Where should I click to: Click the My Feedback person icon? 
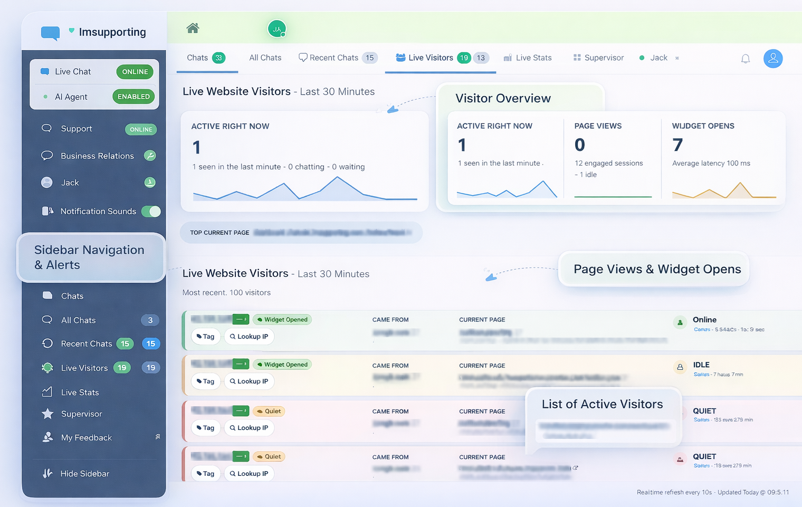click(x=47, y=437)
